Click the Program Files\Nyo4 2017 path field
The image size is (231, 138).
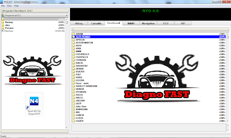point(35,11)
